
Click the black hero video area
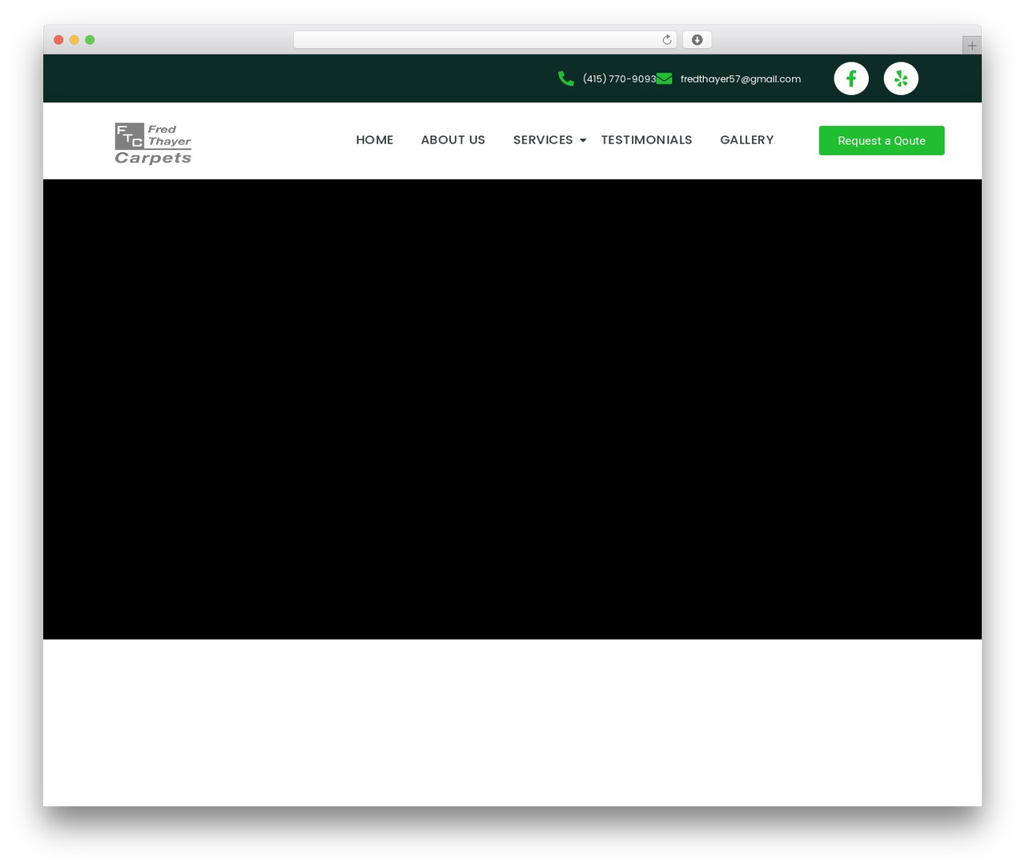tap(512, 409)
